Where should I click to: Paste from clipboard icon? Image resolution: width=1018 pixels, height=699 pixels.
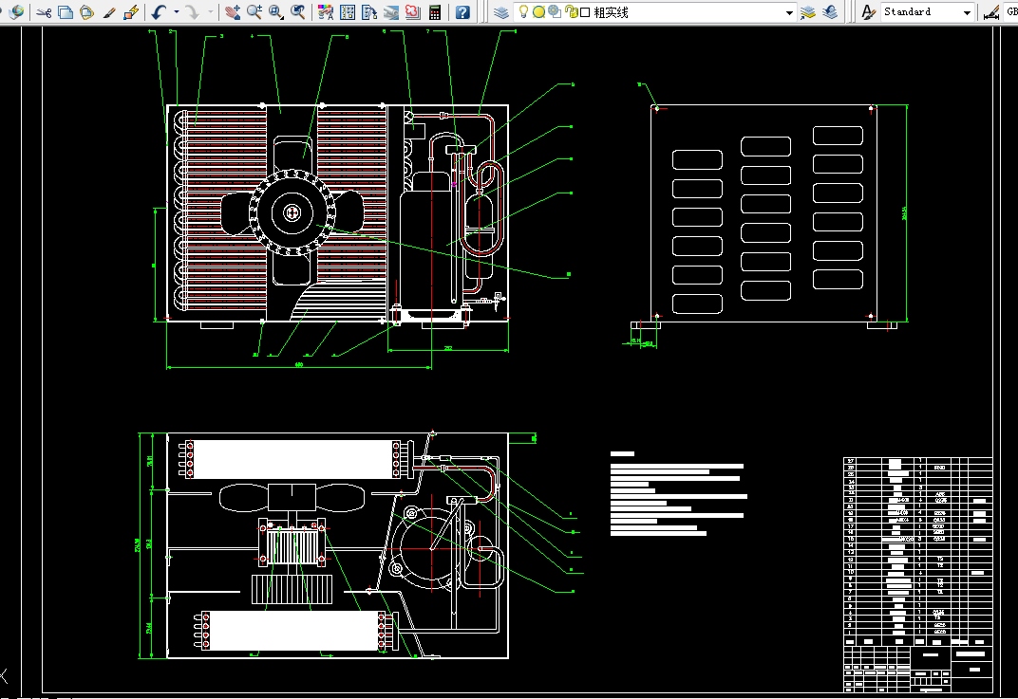click(87, 11)
